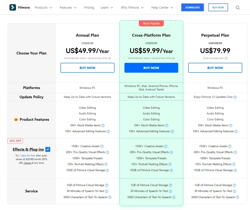Click info icon beside Annual Plan auto-renew note
The image size is (250, 210).
(109, 58)
